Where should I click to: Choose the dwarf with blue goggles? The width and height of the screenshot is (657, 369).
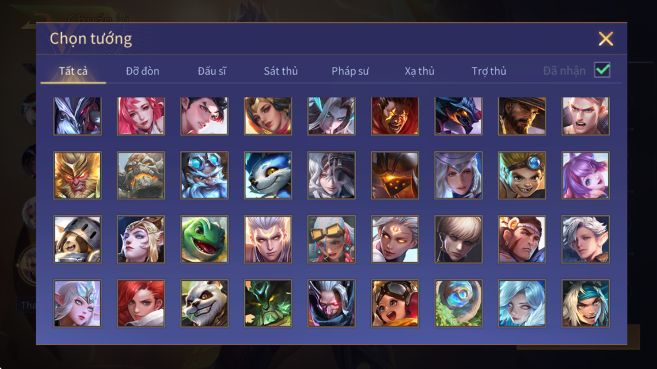point(204,175)
